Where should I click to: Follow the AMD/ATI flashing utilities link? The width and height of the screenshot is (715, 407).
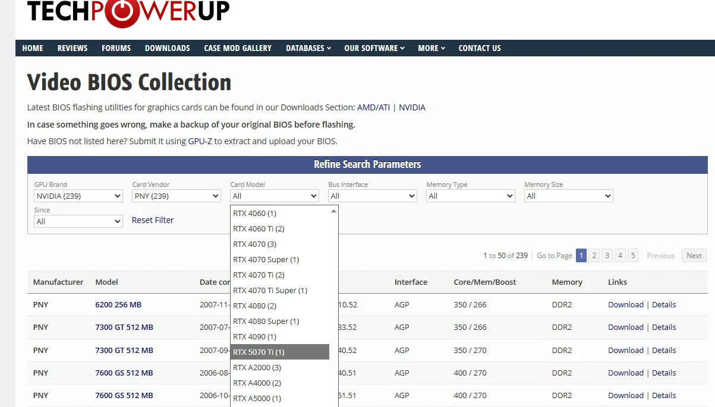(x=373, y=107)
